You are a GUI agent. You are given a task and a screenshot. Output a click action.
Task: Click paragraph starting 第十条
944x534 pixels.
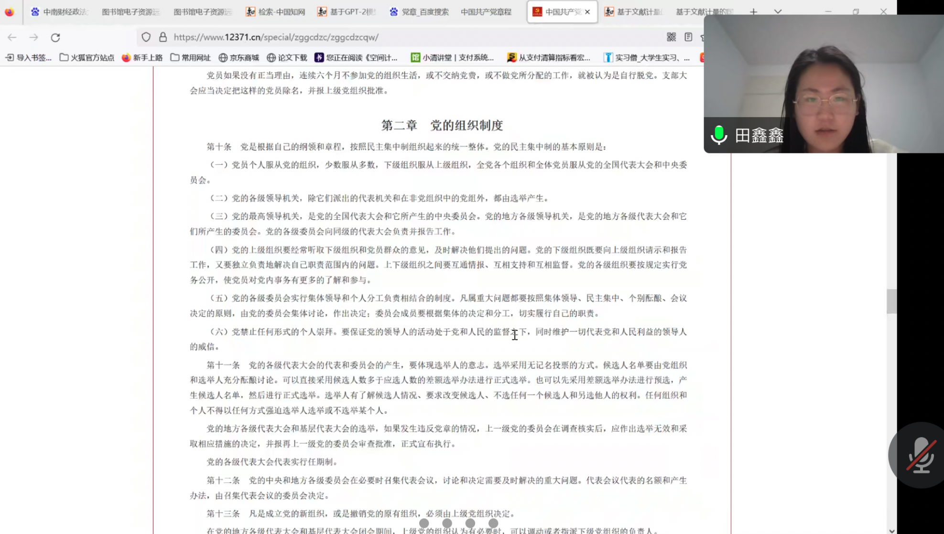click(406, 147)
